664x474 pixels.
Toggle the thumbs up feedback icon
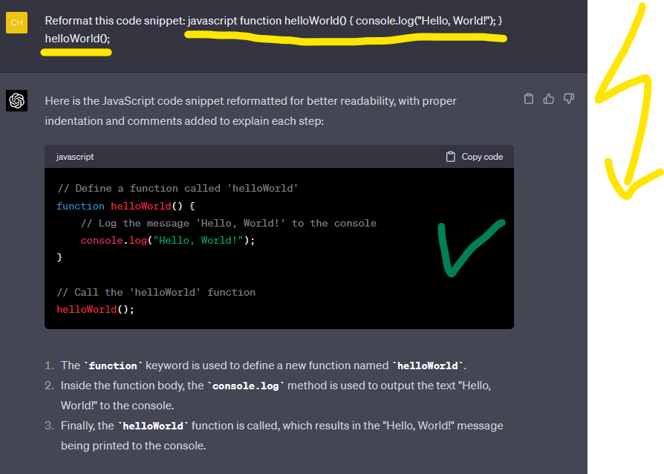tap(548, 98)
